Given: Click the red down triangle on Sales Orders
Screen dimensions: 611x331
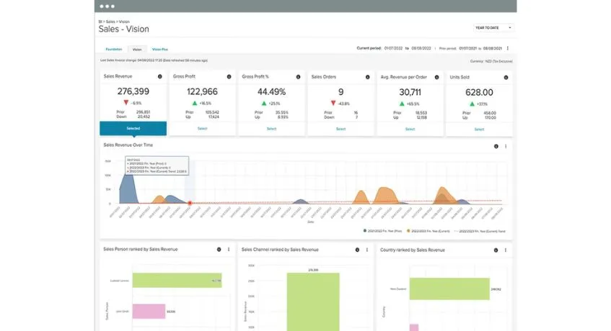Looking at the screenshot, I should pos(333,104).
